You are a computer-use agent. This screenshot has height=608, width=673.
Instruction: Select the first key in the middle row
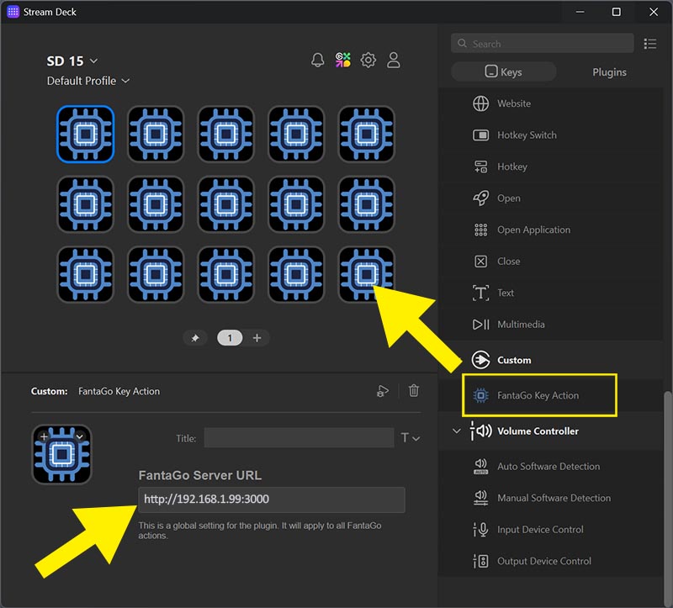pyautogui.click(x=86, y=204)
